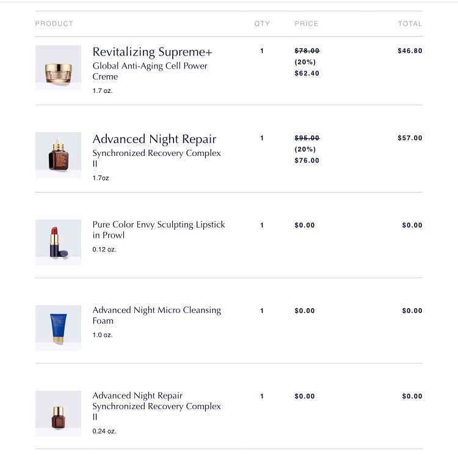458x455 pixels.
Task: Open the Advanced Night Repair serum bottle image
Action: coord(58,155)
